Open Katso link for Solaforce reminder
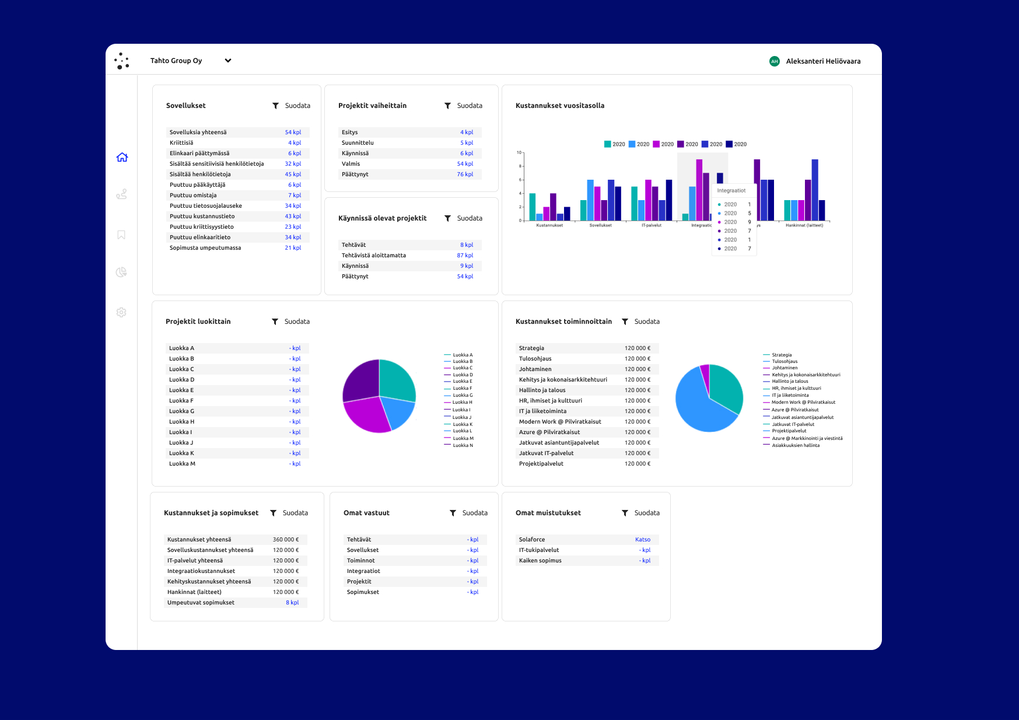 (x=643, y=540)
